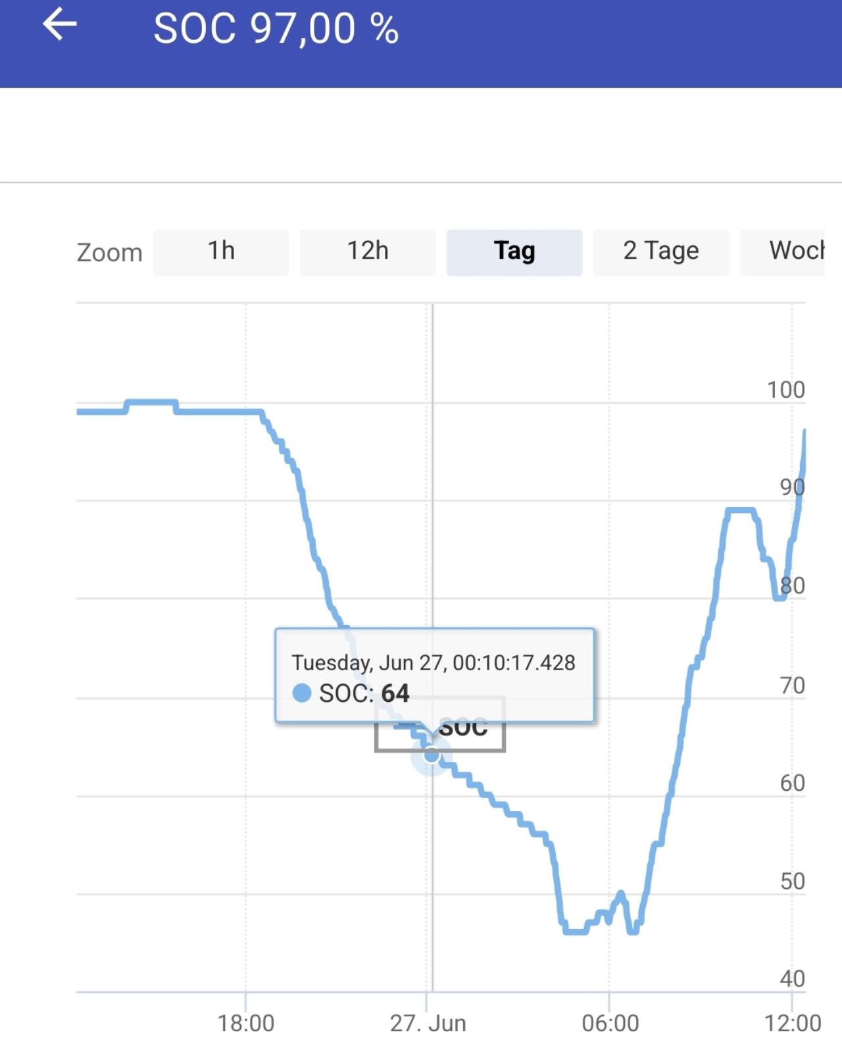The width and height of the screenshot is (842, 1064).
Task: Click the 100 value axis label
Action: pos(785,390)
